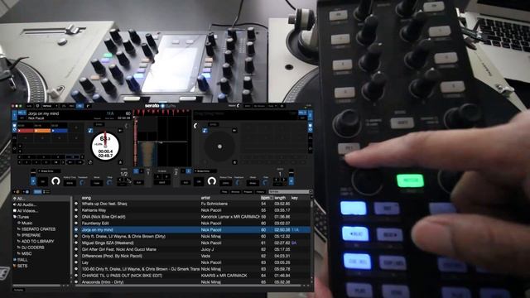Image resolution: width=530 pixels, height=298 pixels.
Task: Open the ADD TO LIBRARY crate
Action: [x=37, y=241]
